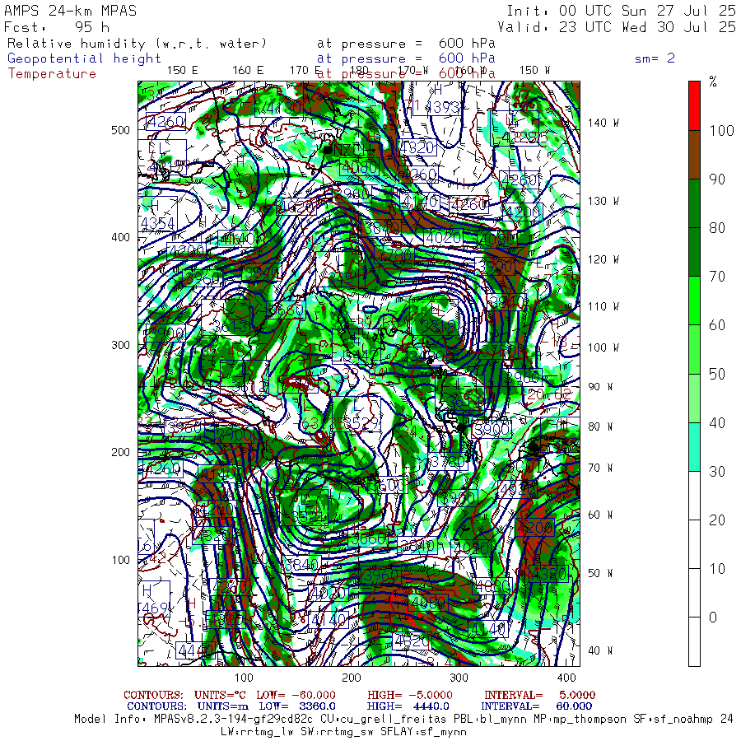Click the '400' tick label on the bottom axis

click(566, 678)
